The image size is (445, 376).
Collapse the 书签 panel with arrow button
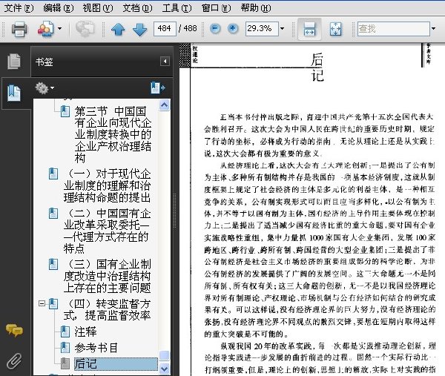pyautogui.click(x=165, y=62)
